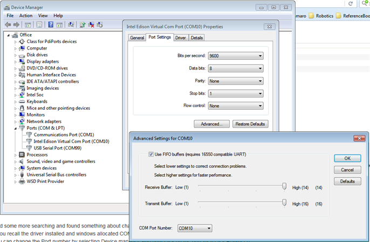
Task: Click the Uninstall device icon with red X
Action: click(91, 24)
